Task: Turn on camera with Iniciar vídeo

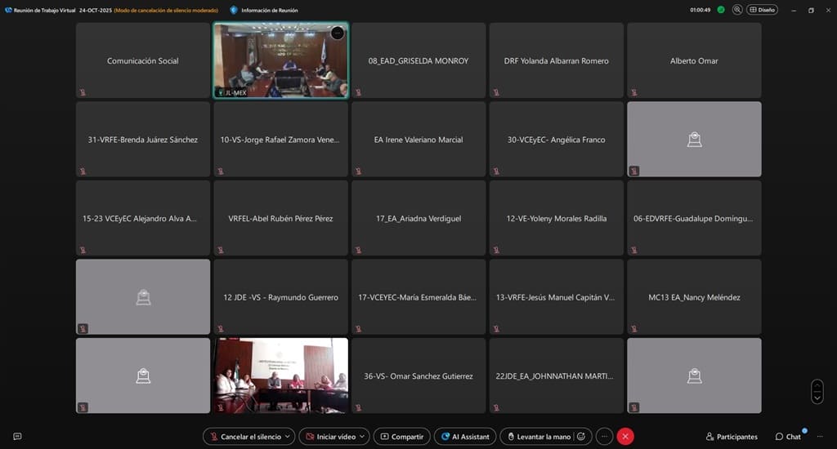Action: click(329, 437)
